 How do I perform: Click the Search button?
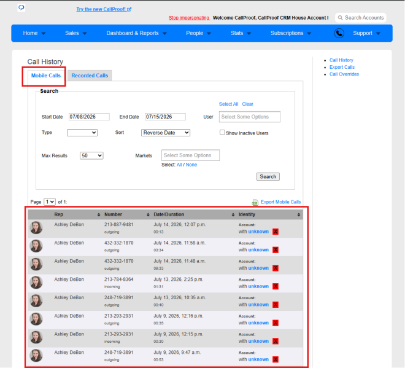pos(268,177)
